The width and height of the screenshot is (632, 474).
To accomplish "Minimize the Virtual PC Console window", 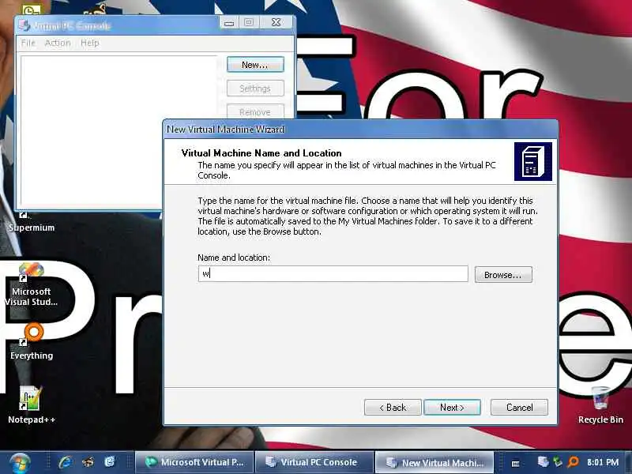I will 229,23.
